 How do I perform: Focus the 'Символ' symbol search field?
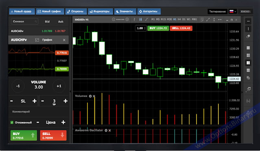[x=24, y=22]
